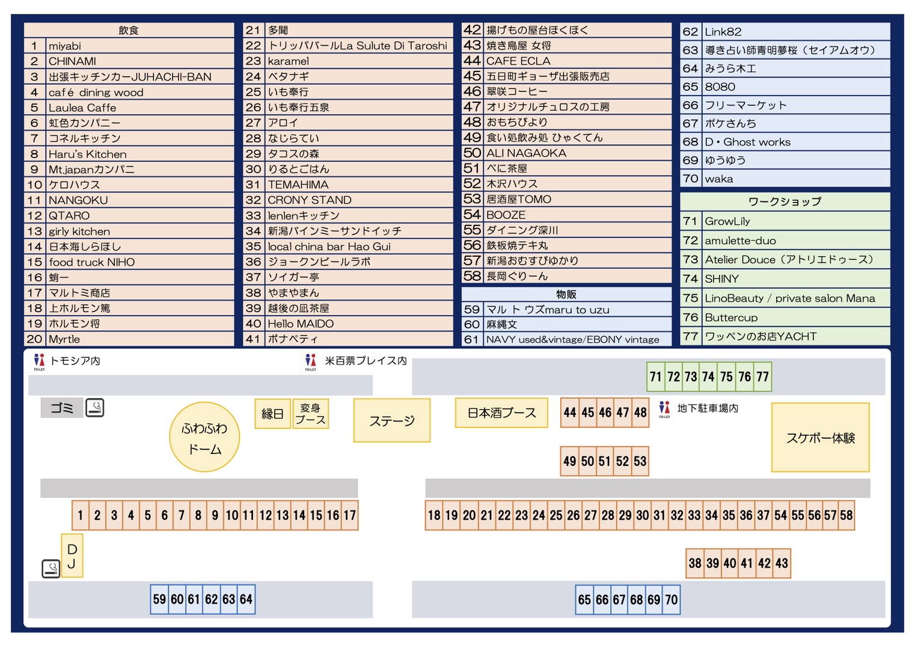This screenshot has width=915, height=647.
Task: Click the ステージ area on the map
Action: click(392, 420)
